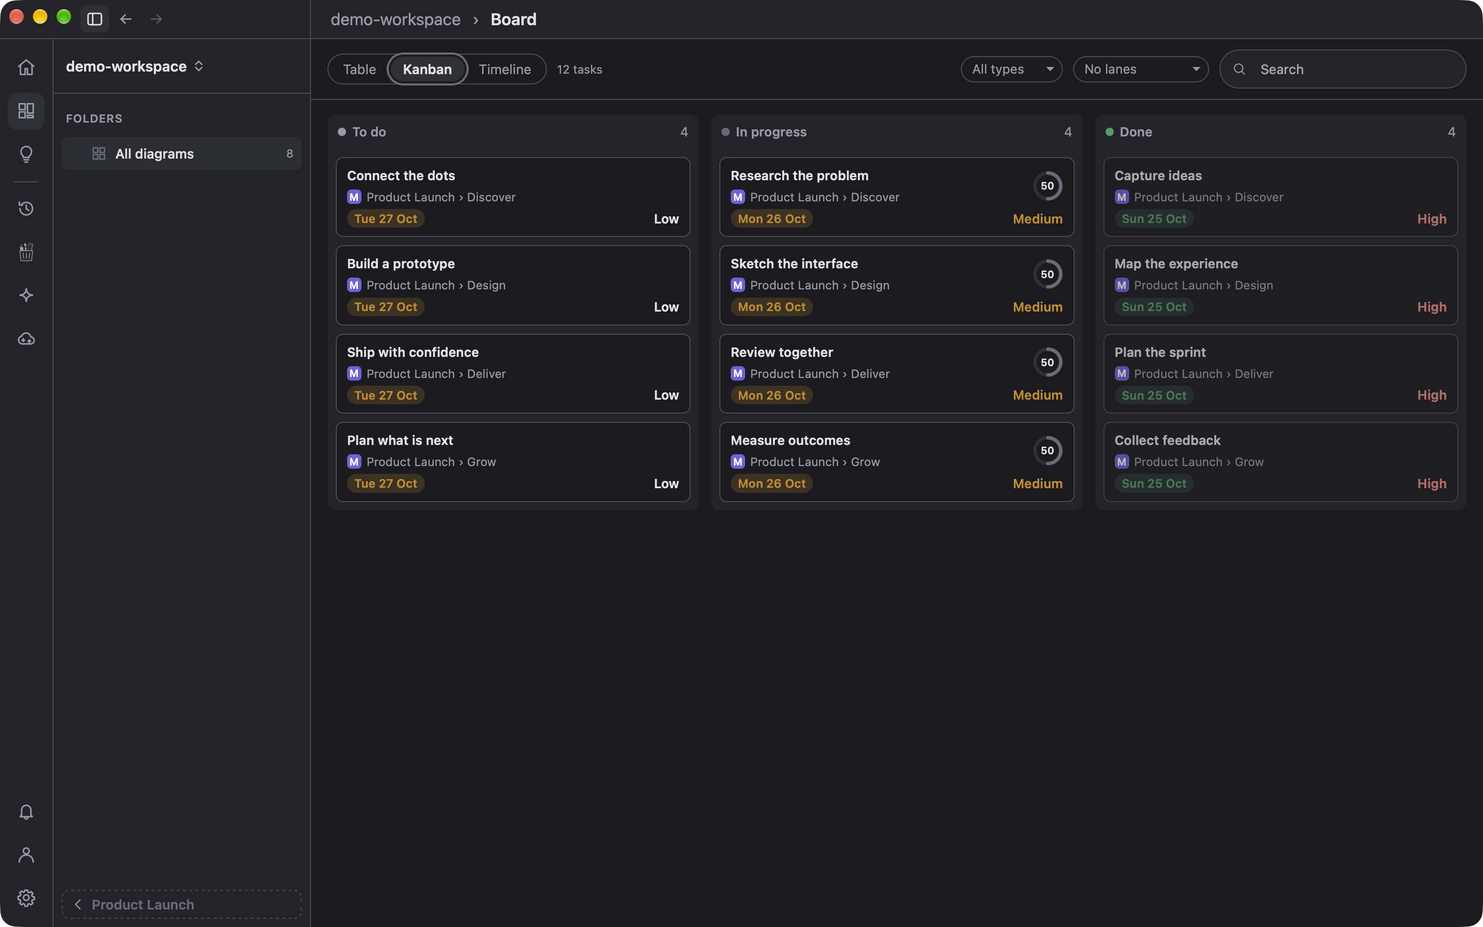The height and width of the screenshot is (927, 1483).
Task: Click the search magnifier icon
Action: (x=1239, y=70)
